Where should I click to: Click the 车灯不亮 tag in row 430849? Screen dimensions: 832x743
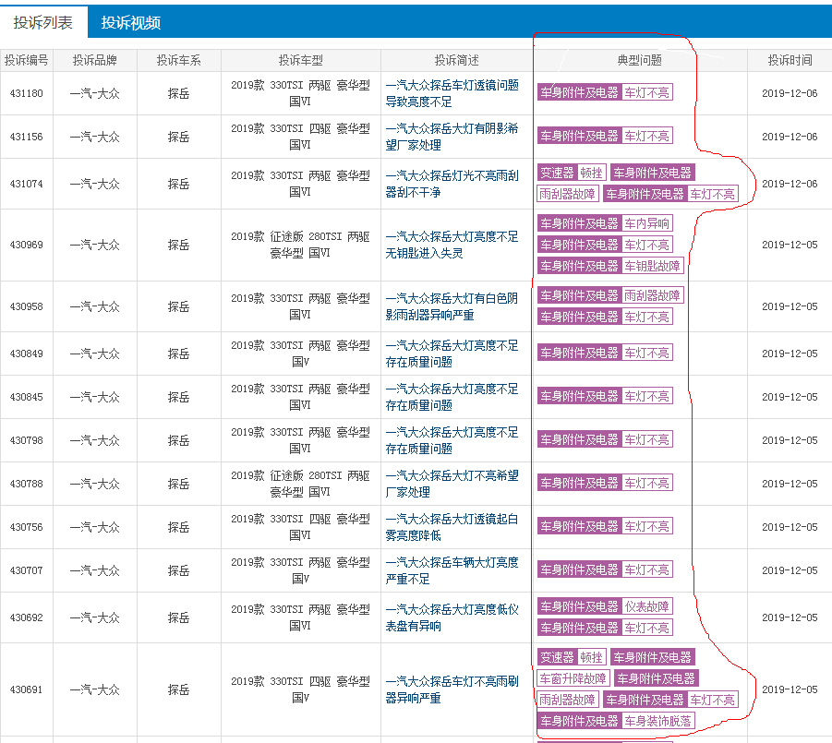pyautogui.click(x=646, y=354)
